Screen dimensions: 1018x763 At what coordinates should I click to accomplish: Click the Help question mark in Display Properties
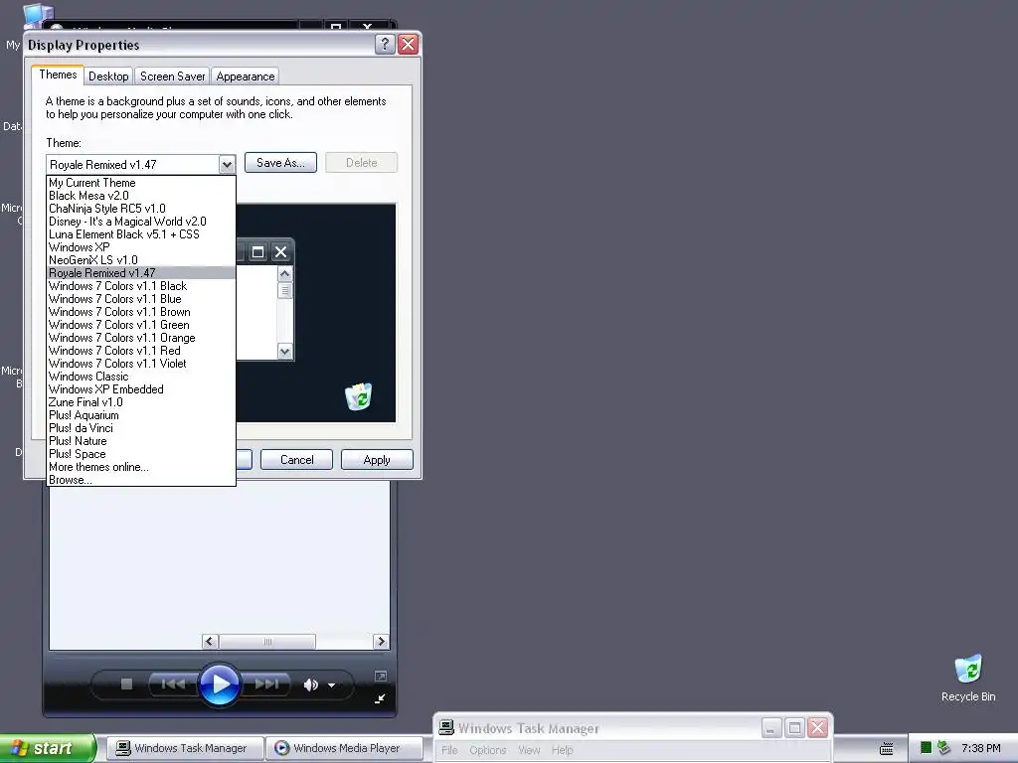[385, 44]
